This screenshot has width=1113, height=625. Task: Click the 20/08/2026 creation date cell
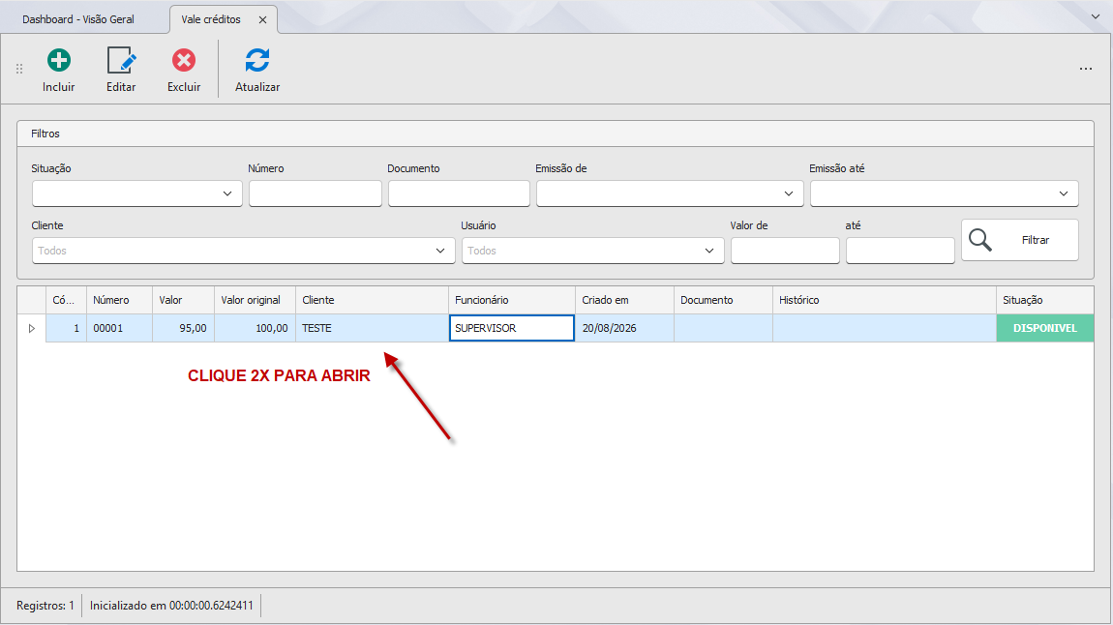[x=624, y=328]
